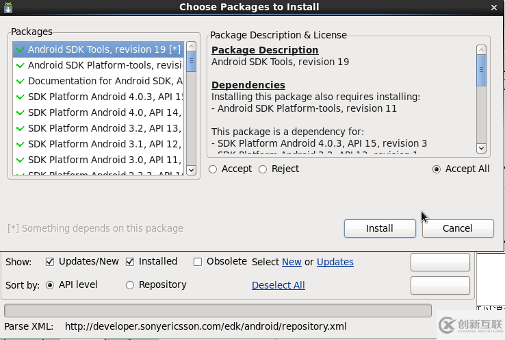Choose the Accept All radio button
The width and height of the screenshot is (505, 340).
pos(437,169)
